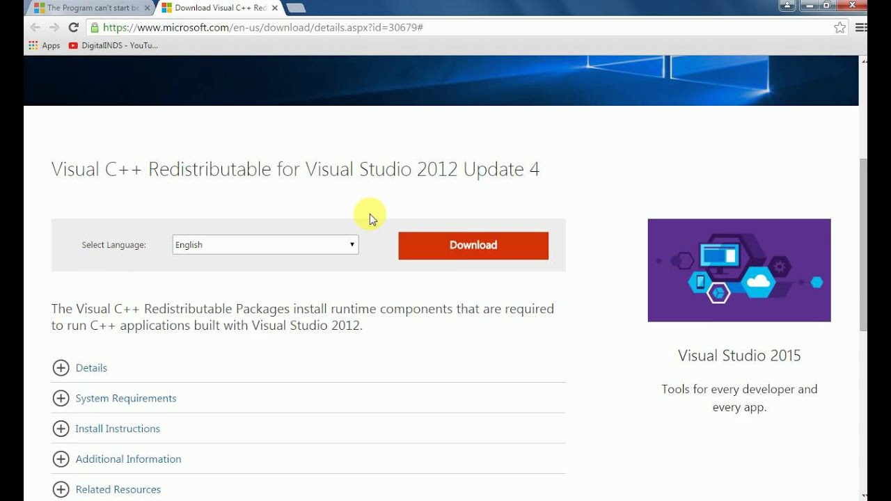Viewport: 891px width, 501px height.
Task: Bookmark page with the star icon
Action: pos(839,28)
